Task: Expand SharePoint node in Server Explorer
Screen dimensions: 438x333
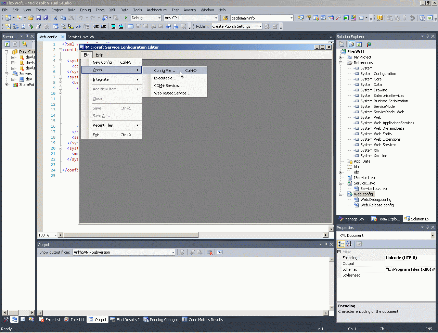Action: (x=6, y=85)
